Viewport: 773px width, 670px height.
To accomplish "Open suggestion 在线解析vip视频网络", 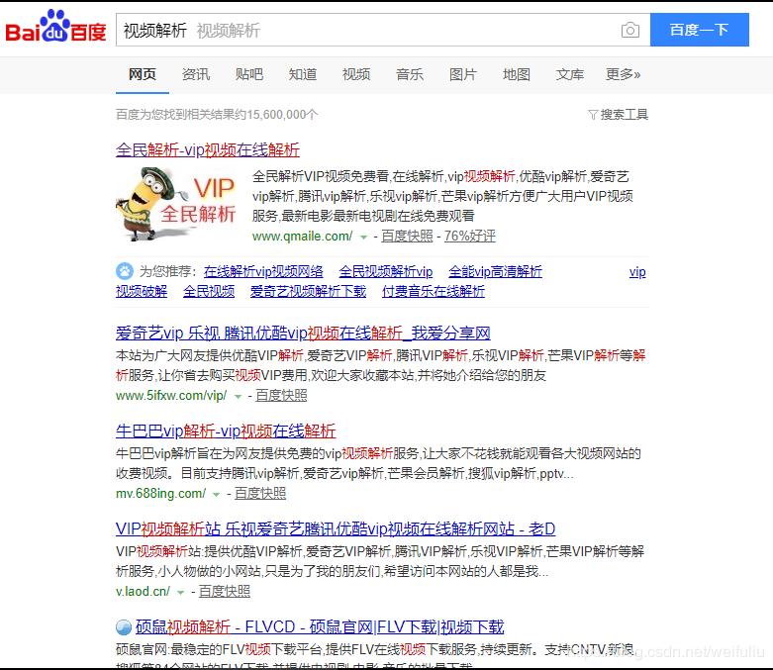I will coord(263,271).
